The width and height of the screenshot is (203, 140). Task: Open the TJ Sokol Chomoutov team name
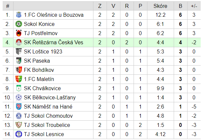48,116
